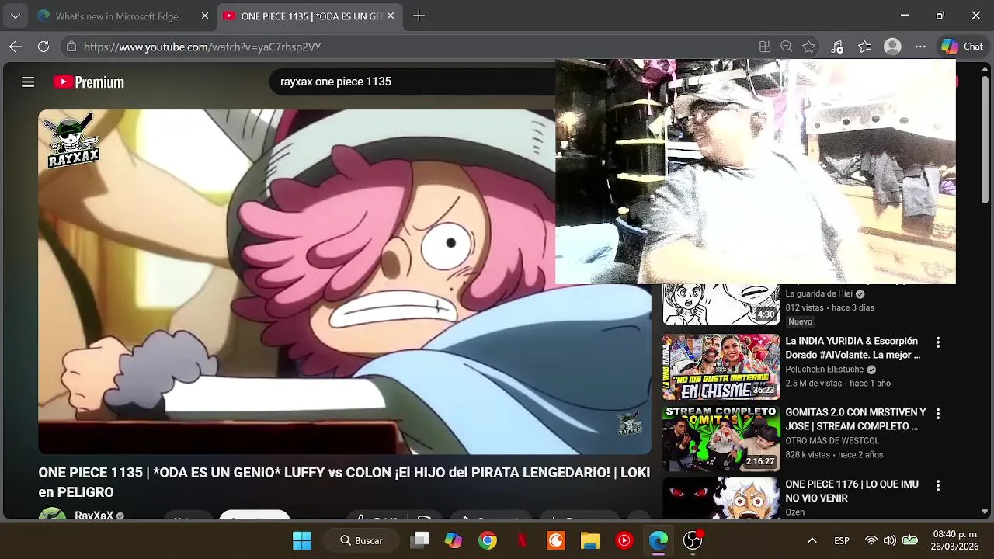Screen dimensions: 994x559
Task: Click '812 vistas · hace 3 días' text
Action: coord(829,308)
